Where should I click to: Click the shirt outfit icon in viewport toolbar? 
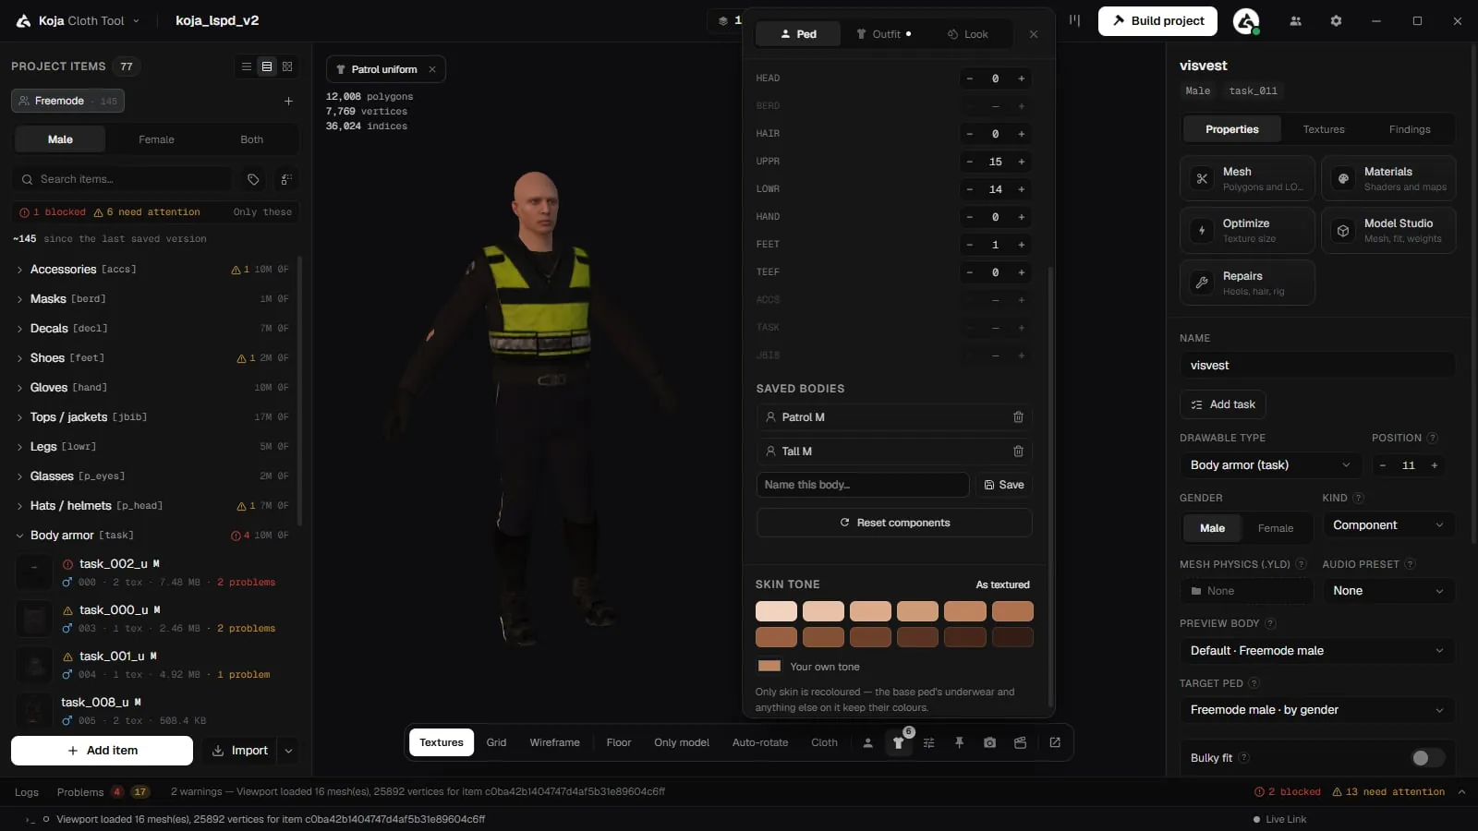(898, 742)
